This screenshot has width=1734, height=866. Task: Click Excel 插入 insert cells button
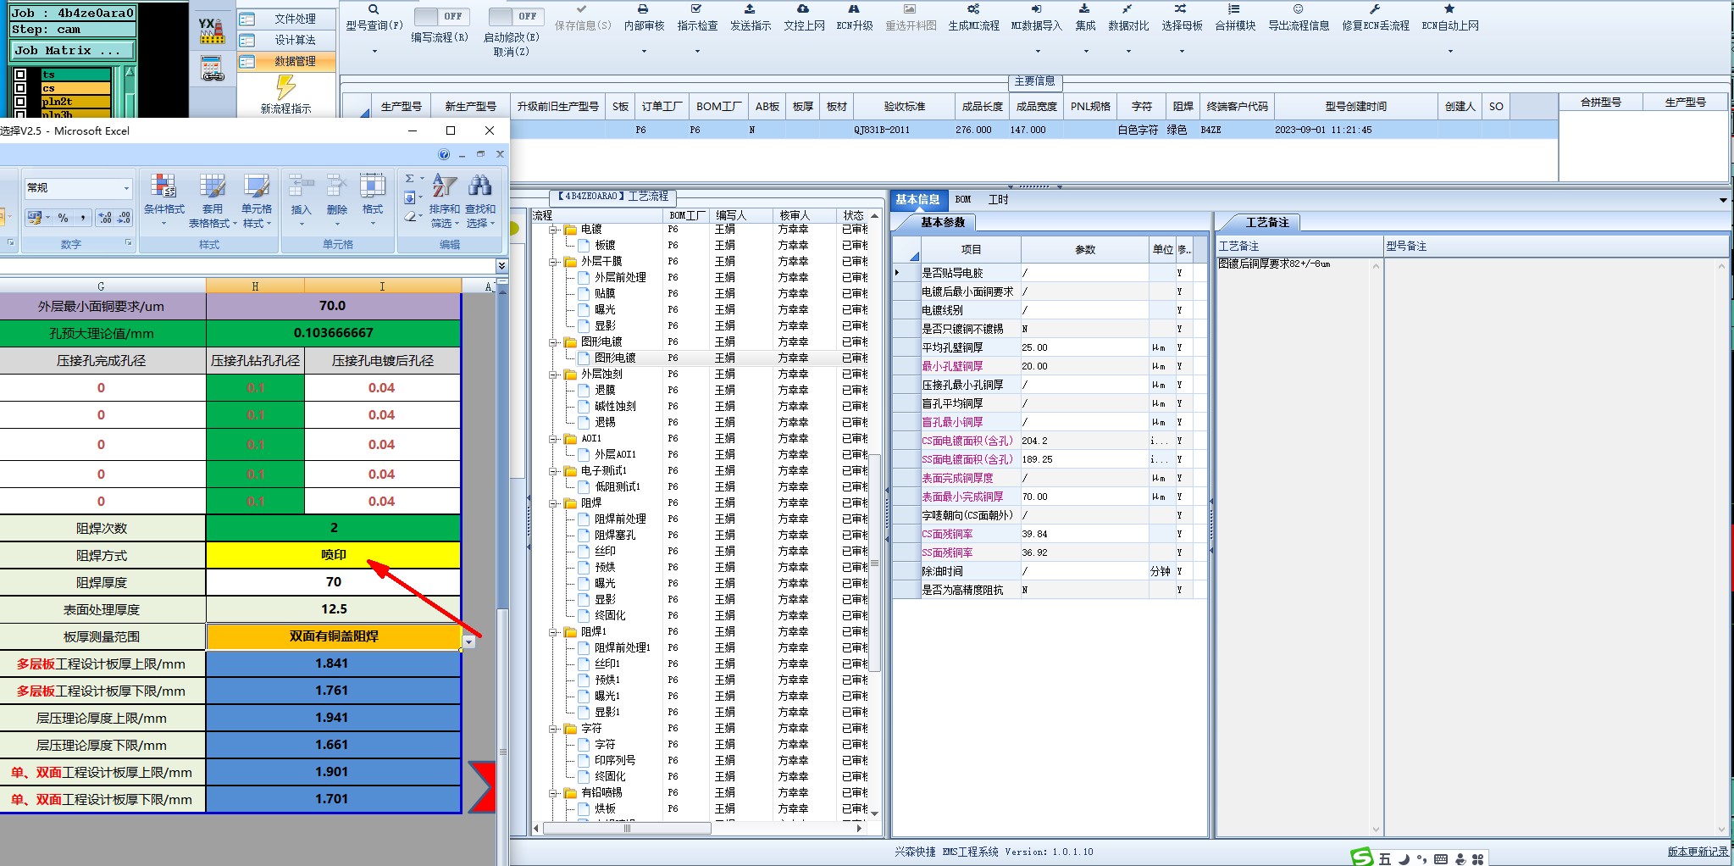(x=301, y=202)
